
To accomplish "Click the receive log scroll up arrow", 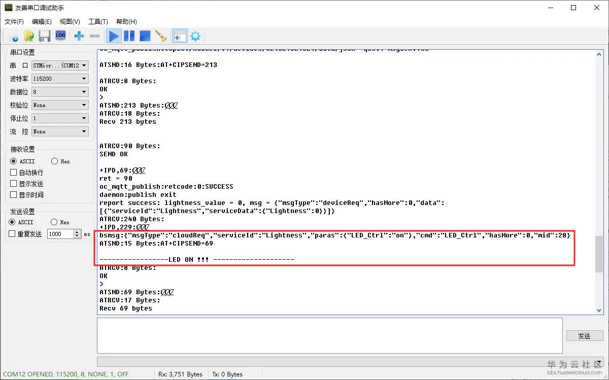I will 599,54.
